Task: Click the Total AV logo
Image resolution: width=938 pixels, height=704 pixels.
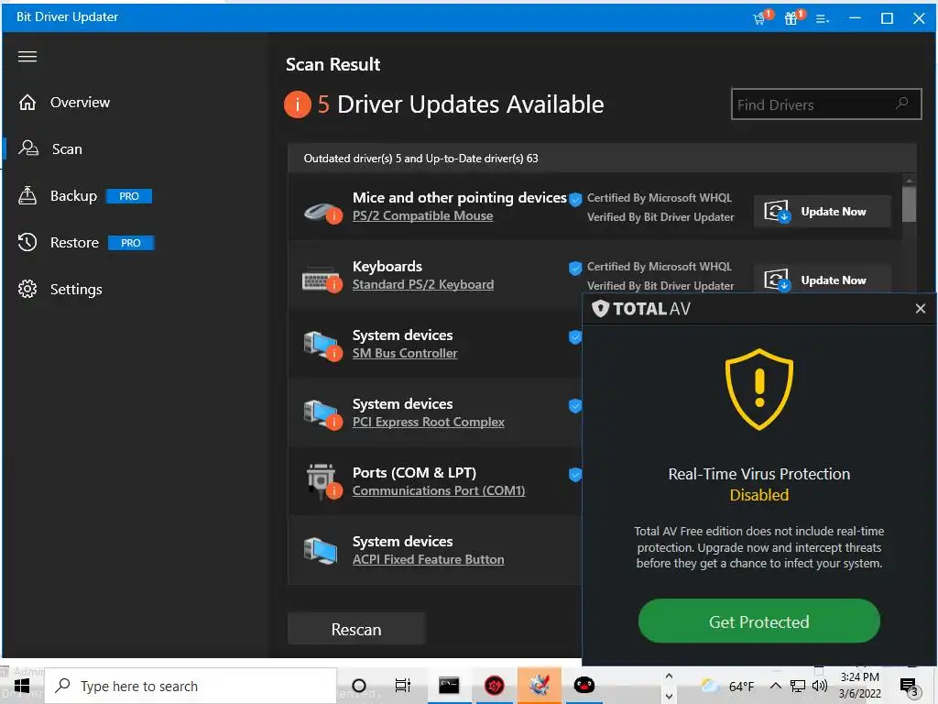Action: (640, 309)
